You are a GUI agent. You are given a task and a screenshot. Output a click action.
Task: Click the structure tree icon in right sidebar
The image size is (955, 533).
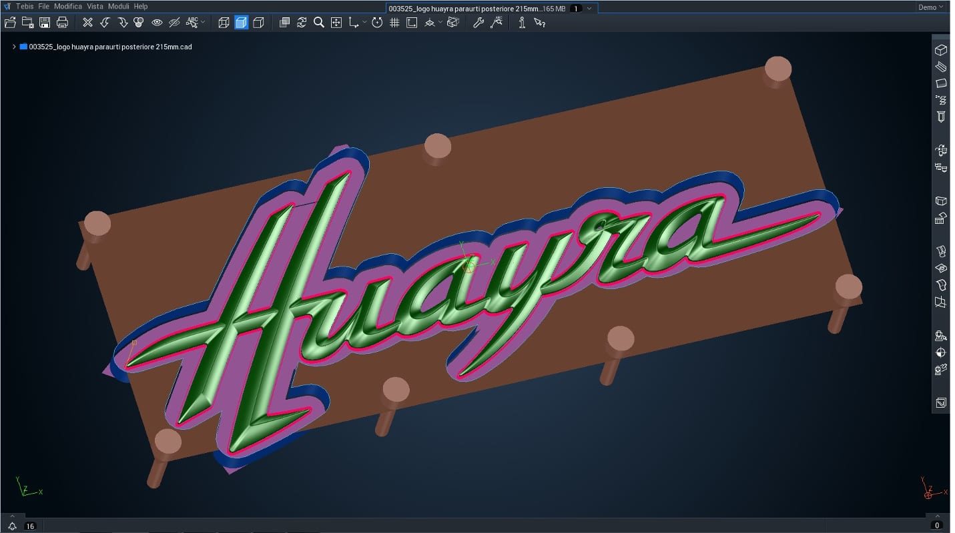tap(941, 167)
